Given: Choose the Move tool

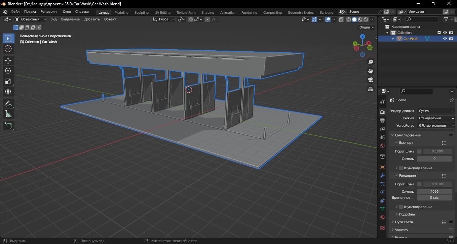Looking at the screenshot, I should pos(8,60).
